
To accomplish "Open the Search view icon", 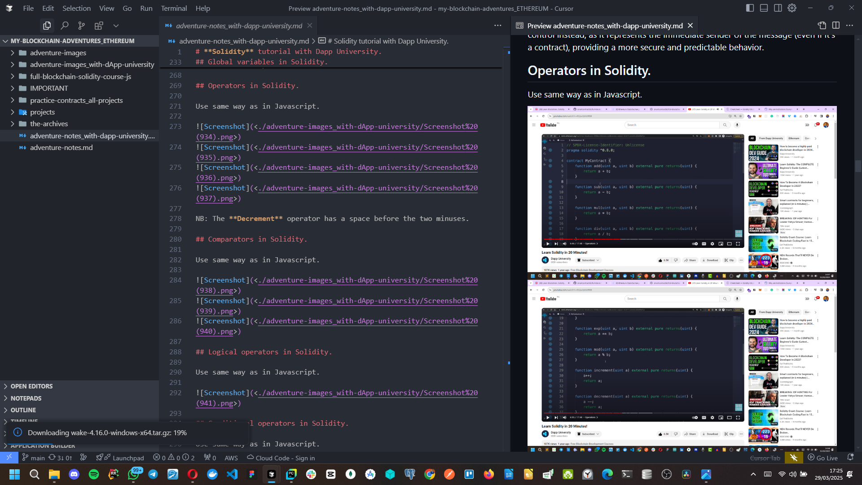I will coord(64,26).
